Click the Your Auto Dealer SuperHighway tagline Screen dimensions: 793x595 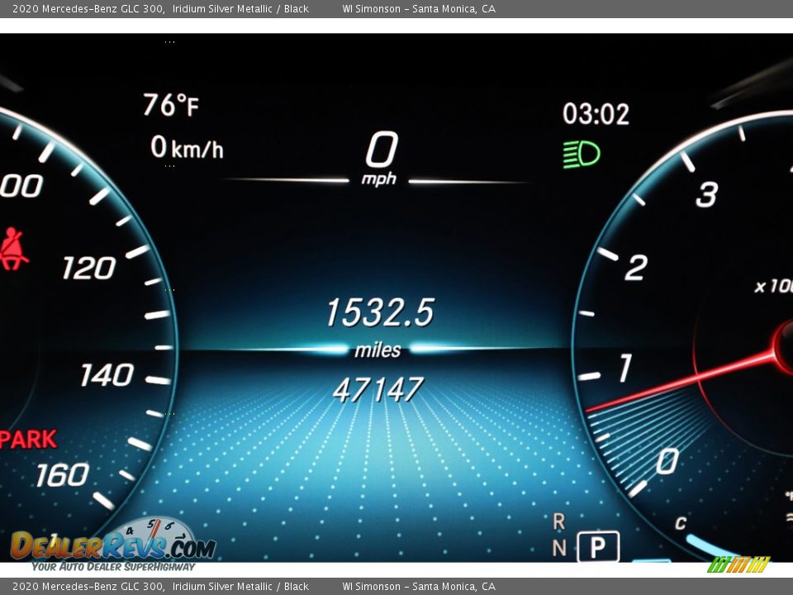click(113, 567)
